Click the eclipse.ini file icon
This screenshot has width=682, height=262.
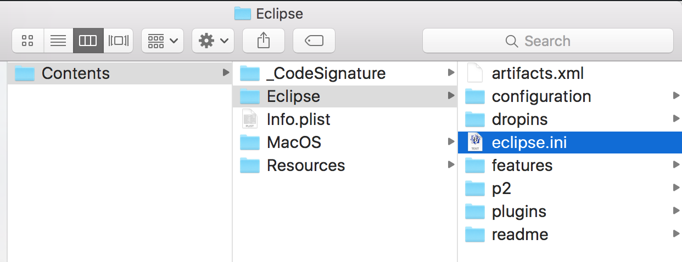click(475, 143)
